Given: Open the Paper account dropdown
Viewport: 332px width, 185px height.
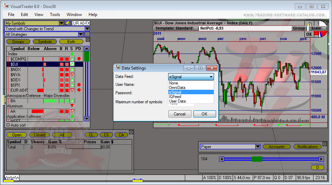Looking at the screenshot, I should [257, 147].
